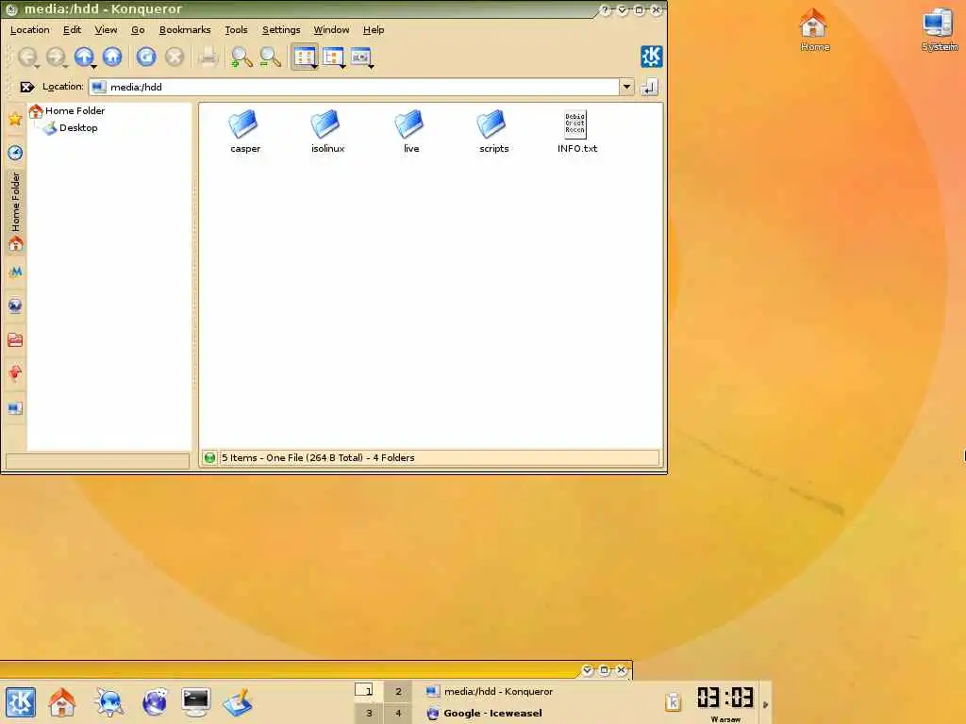This screenshot has width=966, height=724.
Task: Switch to virtual desktop 2
Action: point(398,691)
